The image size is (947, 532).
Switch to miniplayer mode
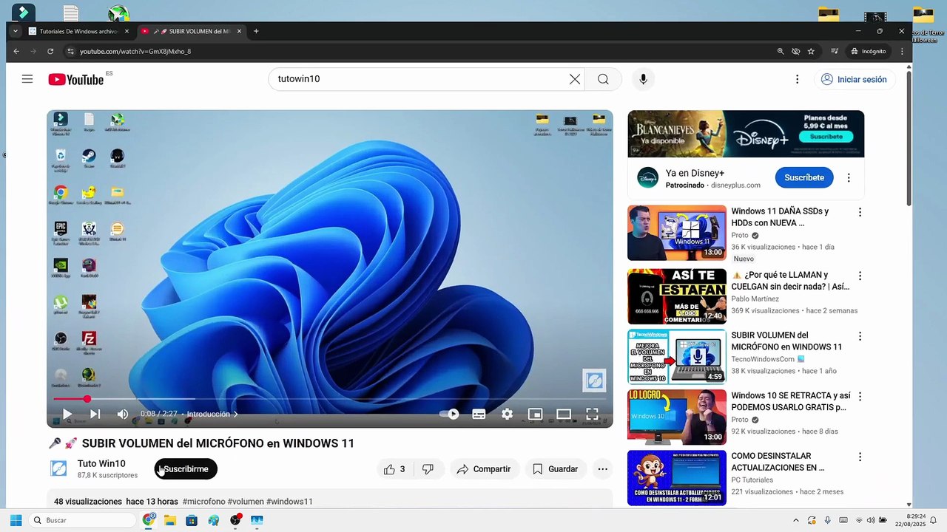(x=535, y=414)
